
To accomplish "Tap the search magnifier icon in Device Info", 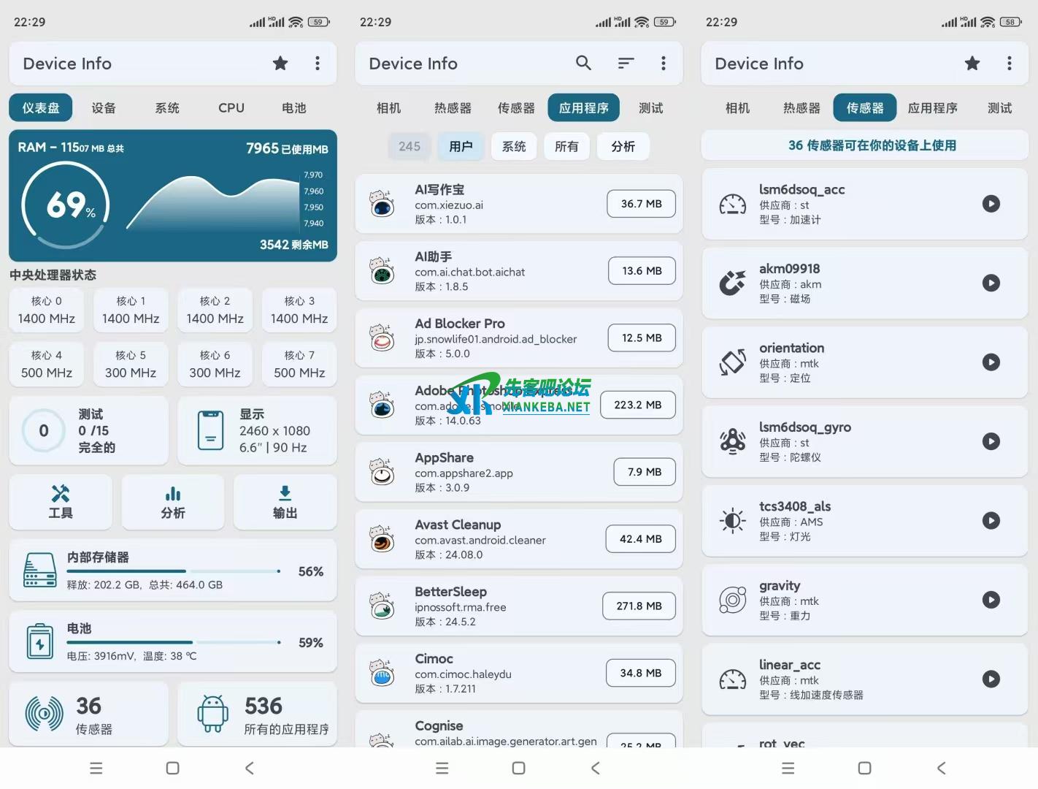I will pyautogui.click(x=583, y=64).
